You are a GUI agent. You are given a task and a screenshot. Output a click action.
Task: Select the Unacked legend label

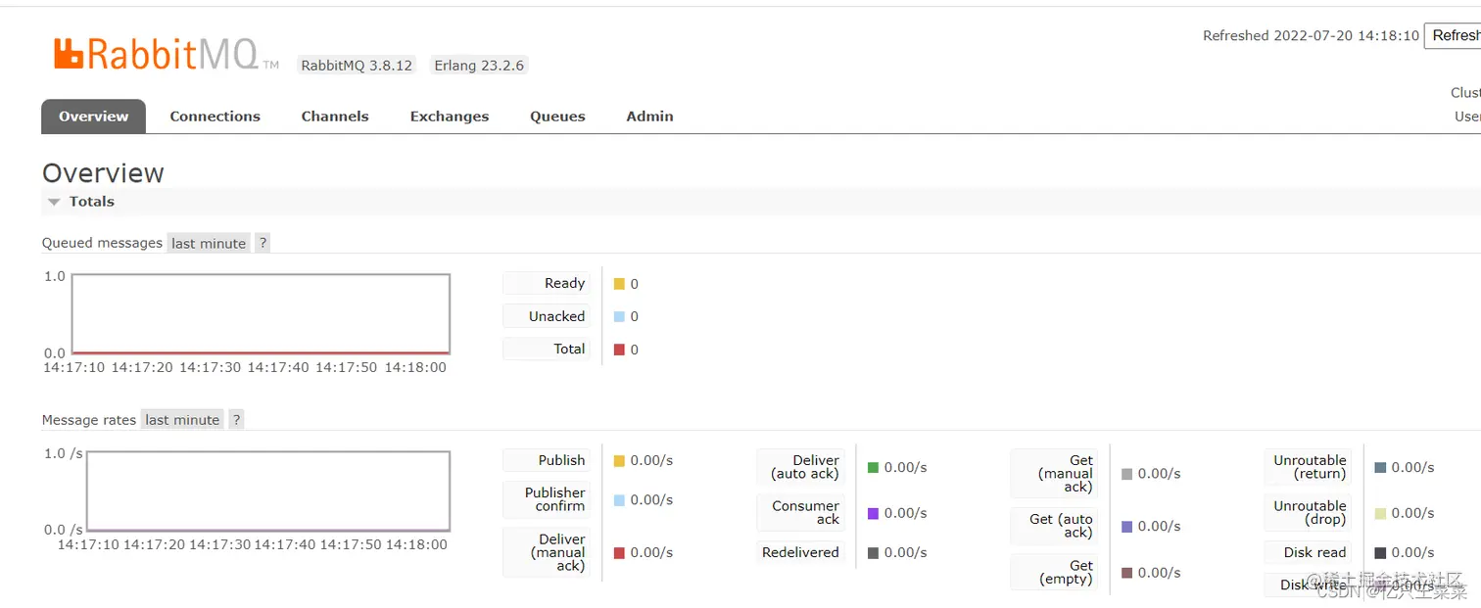click(x=547, y=316)
